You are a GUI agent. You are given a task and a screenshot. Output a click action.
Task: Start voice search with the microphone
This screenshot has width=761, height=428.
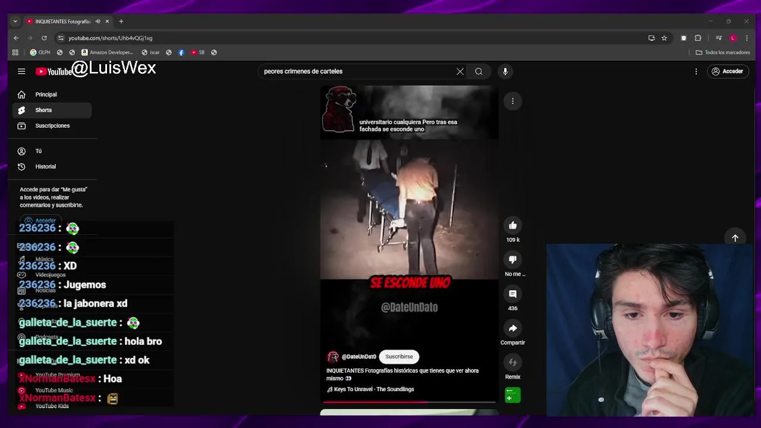[x=505, y=71]
